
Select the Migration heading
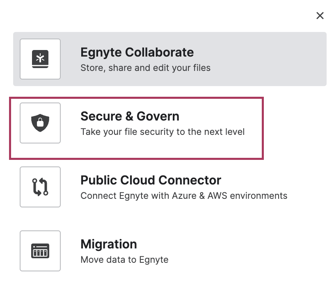[x=109, y=244]
